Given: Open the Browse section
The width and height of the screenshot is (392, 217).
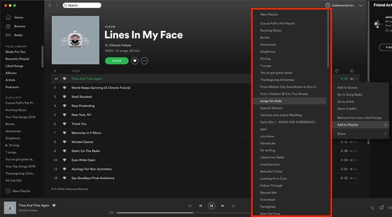Looking at the screenshot, I should click(x=15, y=26).
